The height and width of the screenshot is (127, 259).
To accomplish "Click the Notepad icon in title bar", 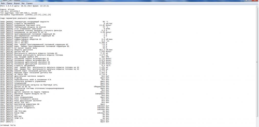I will click(1, 1).
